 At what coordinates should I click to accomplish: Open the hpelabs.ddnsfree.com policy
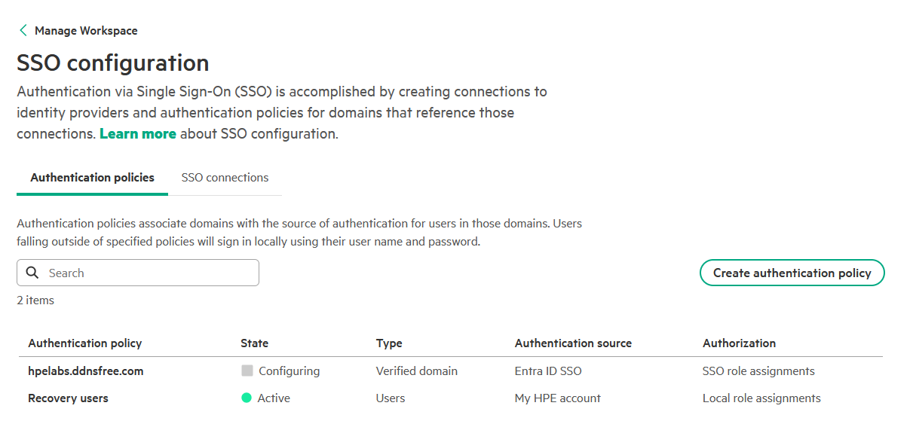tap(86, 371)
